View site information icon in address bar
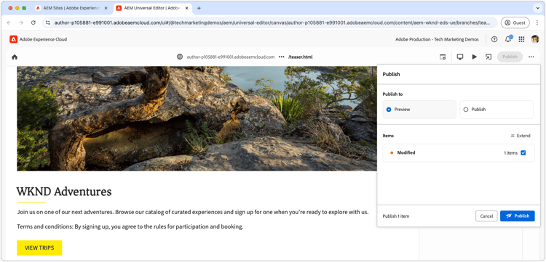546x262 pixels. [x=48, y=22]
